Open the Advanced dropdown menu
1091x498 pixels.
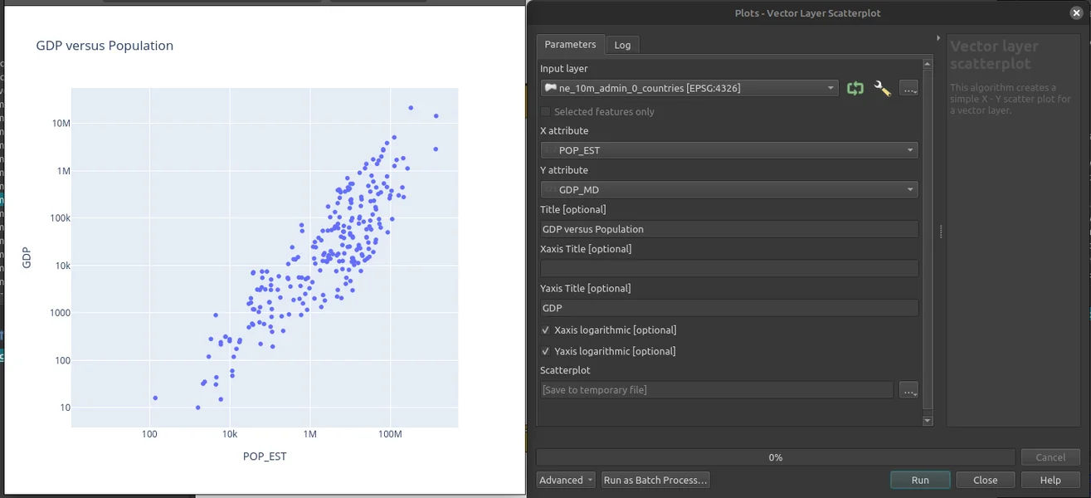pyautogui.click(x=566, y=480)
